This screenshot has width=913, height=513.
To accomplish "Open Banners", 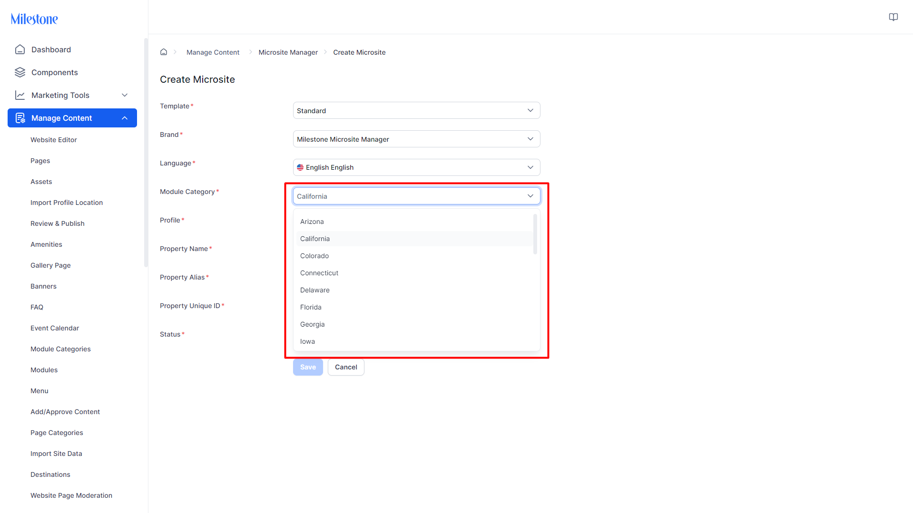I will pyautogui.click(x=43, y=286).
